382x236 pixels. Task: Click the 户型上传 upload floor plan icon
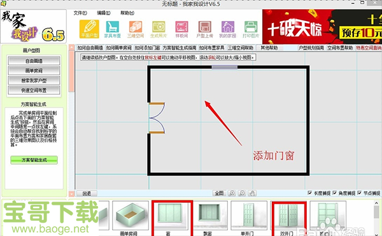coord(204,29)
